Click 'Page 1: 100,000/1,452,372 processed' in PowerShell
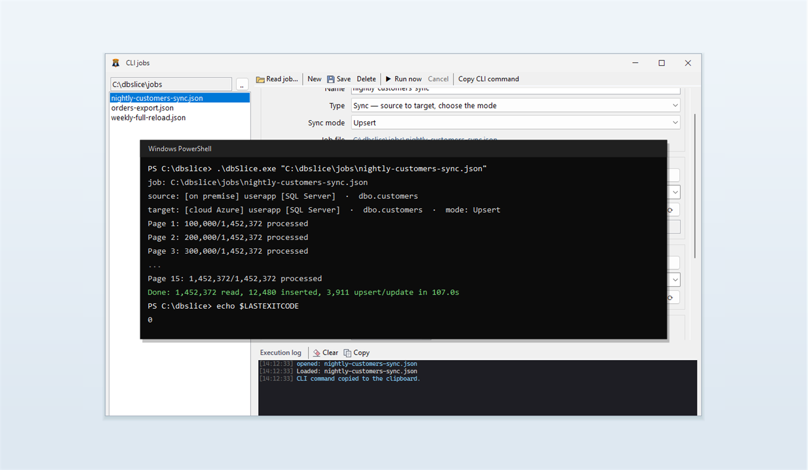 coord(228,223)
